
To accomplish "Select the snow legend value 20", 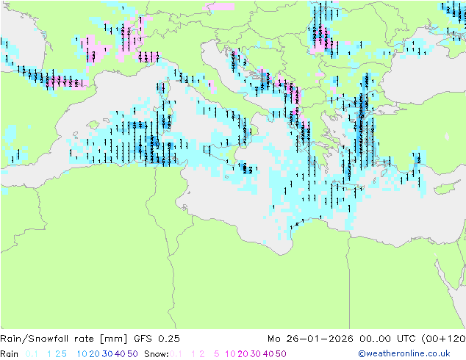I will [243, 354].
